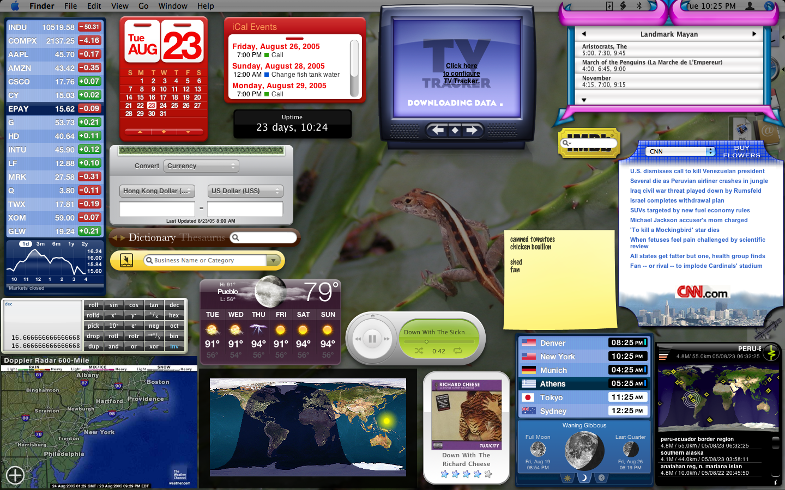Toggle the inv key on the calculator
785x490 pixels.
[174, 347]
